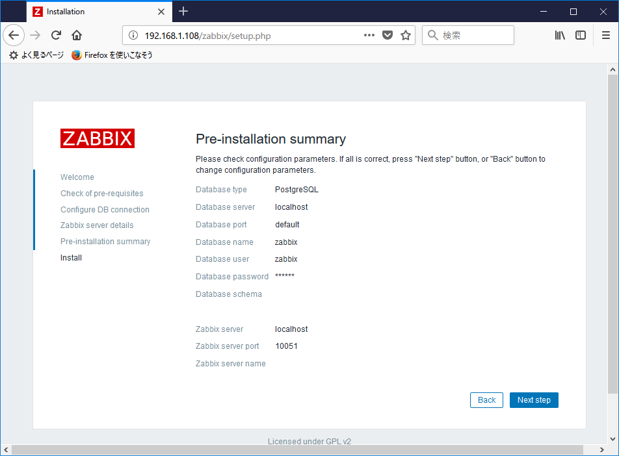Click the Back button on the summary page

point(486,399)
